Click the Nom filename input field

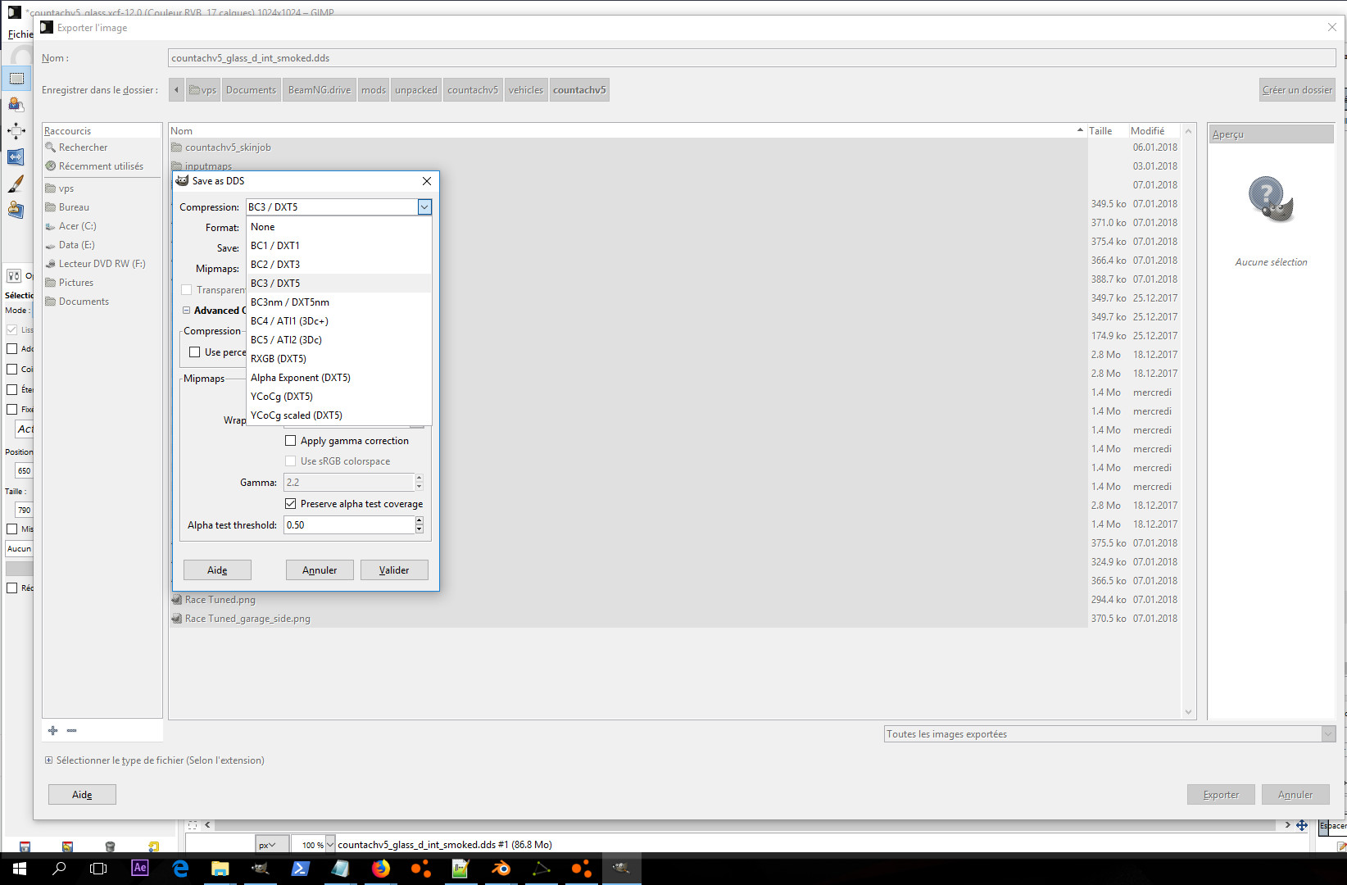pos(752,58)
